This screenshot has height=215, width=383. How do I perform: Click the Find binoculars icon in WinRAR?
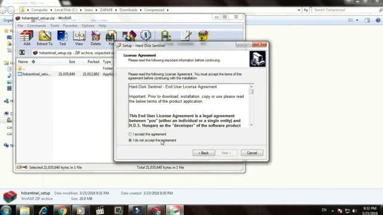(111, 38)
